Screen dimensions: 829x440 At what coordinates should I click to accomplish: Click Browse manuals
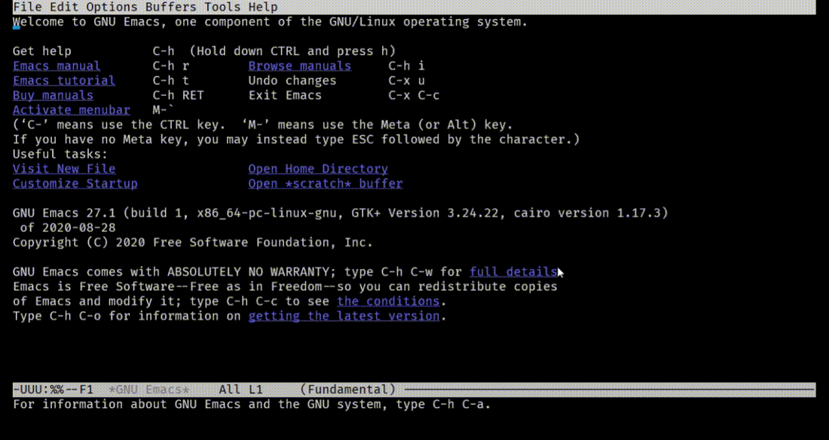(x=298, y=66)
